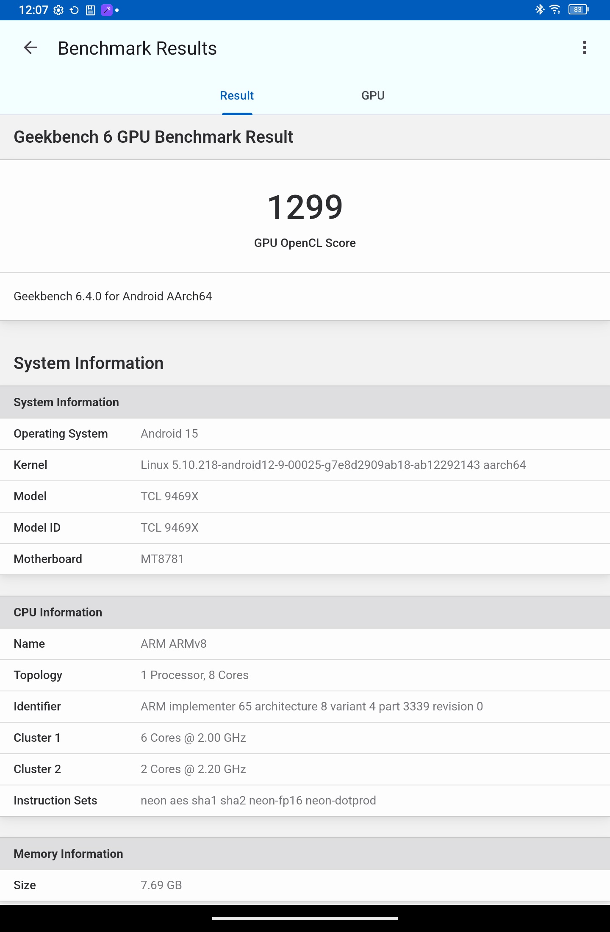Tap the Bluetooth status bar icon
Image resolution: width=610 pixels, height=932 pixels.
540,9
